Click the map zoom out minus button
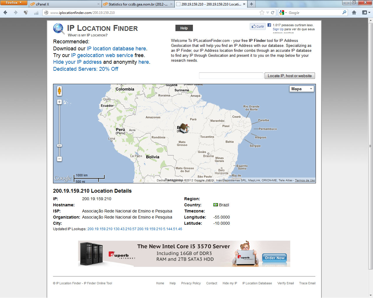The height and width of the screenshot is (298, 373). 59,159
